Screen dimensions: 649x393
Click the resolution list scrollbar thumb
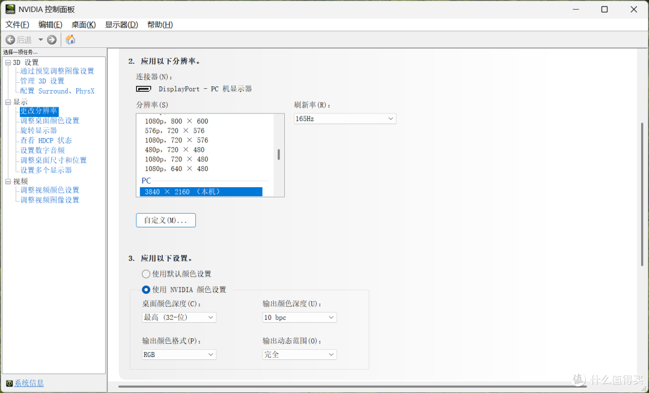tap(279, 155)
